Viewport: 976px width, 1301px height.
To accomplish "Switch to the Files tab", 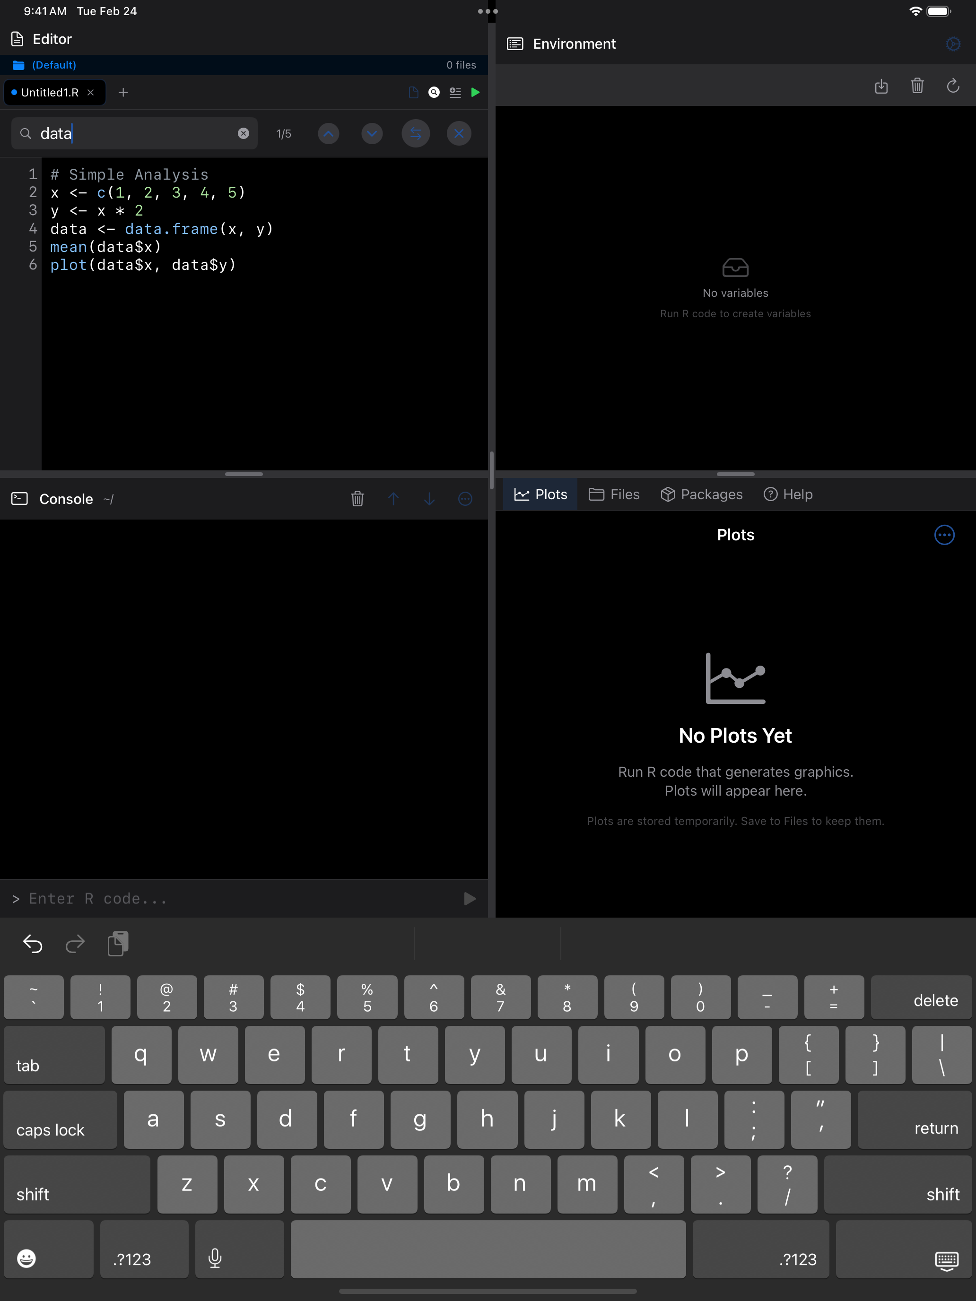I will tap(614, 494).
